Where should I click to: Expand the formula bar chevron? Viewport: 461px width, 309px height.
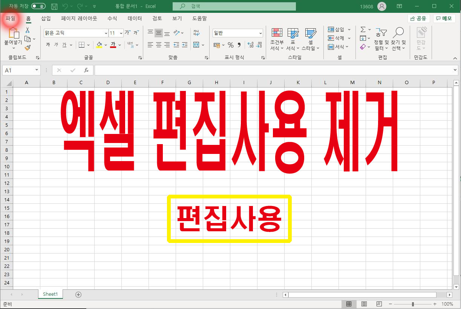pos(455,70)
